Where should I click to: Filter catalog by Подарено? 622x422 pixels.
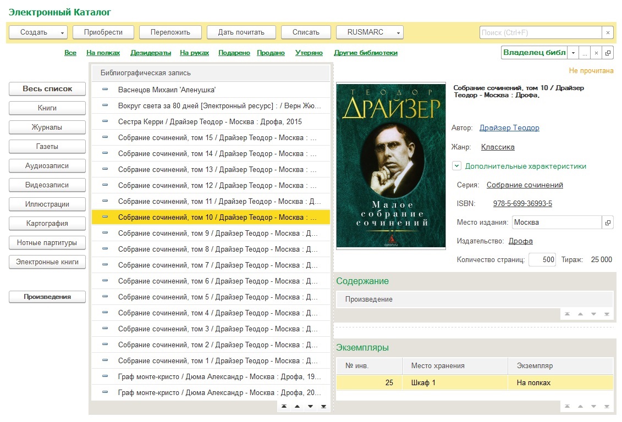(234, 53)
